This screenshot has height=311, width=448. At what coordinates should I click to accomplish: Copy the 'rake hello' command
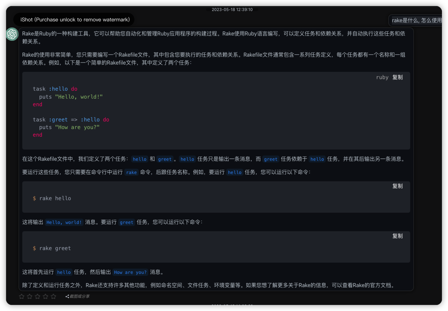coord(397,186)
